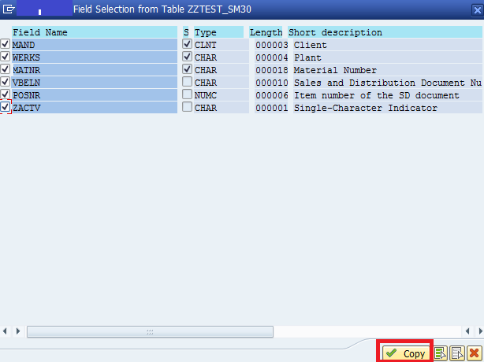The width and height of the screenshot is (484, 362).
Task: Click the left arrow of the right-side scroll control
Action: (x=467, y=331)
